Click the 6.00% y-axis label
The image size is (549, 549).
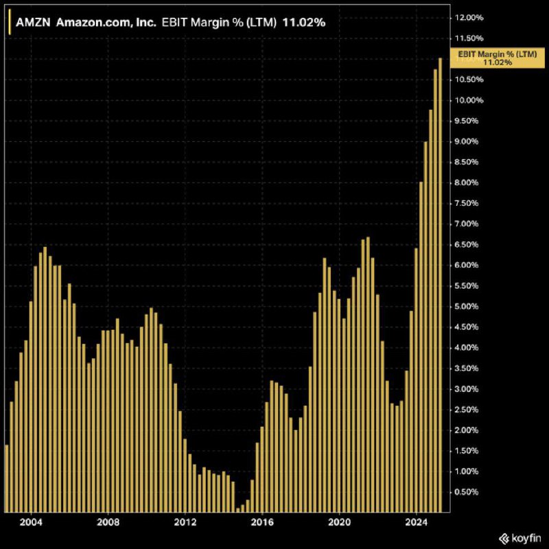click(x=467, y=265)
